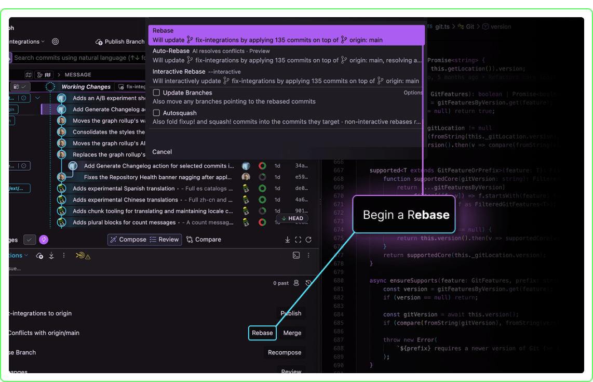The width and height of the screenshot is (593, 382).
Task: Click the cloud publish icon in branch toolbar
Action: (x=39, y=256)
